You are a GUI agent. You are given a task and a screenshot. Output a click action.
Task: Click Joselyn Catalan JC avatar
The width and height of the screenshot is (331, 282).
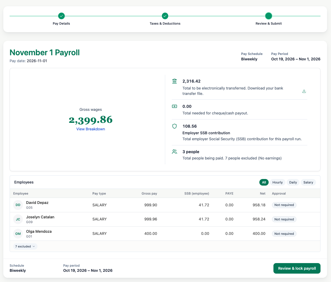(x=18, y=219)
